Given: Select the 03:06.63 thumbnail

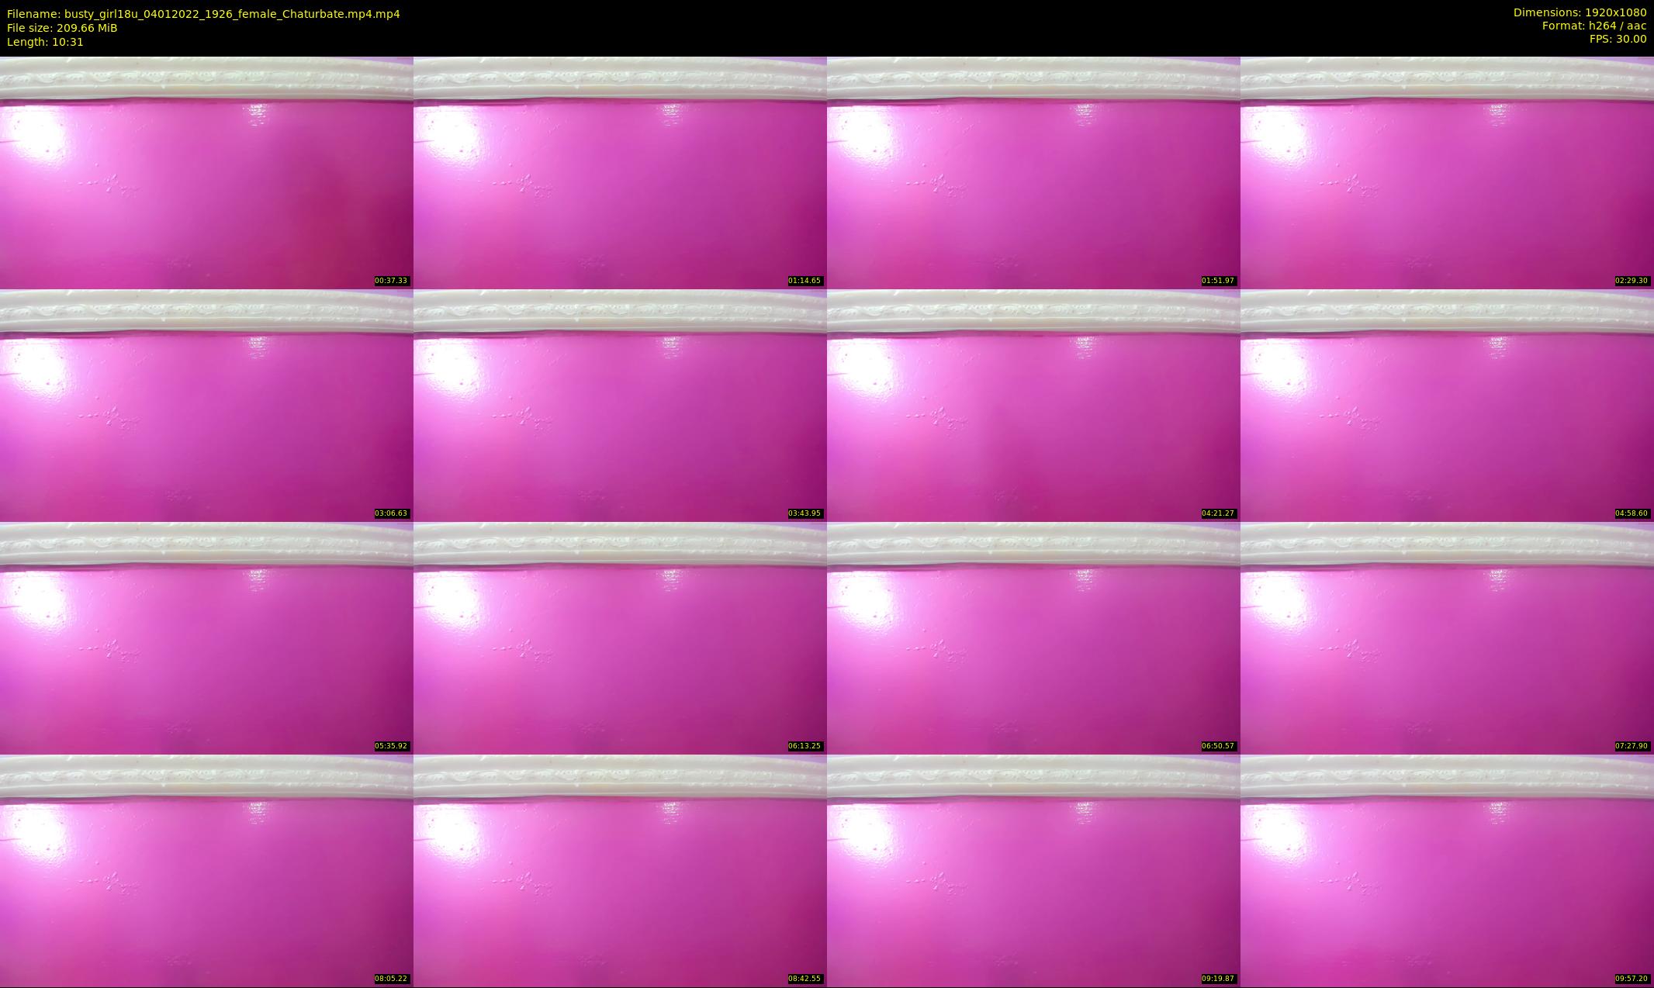Looking at the screenshot, I should click(206, 405).
